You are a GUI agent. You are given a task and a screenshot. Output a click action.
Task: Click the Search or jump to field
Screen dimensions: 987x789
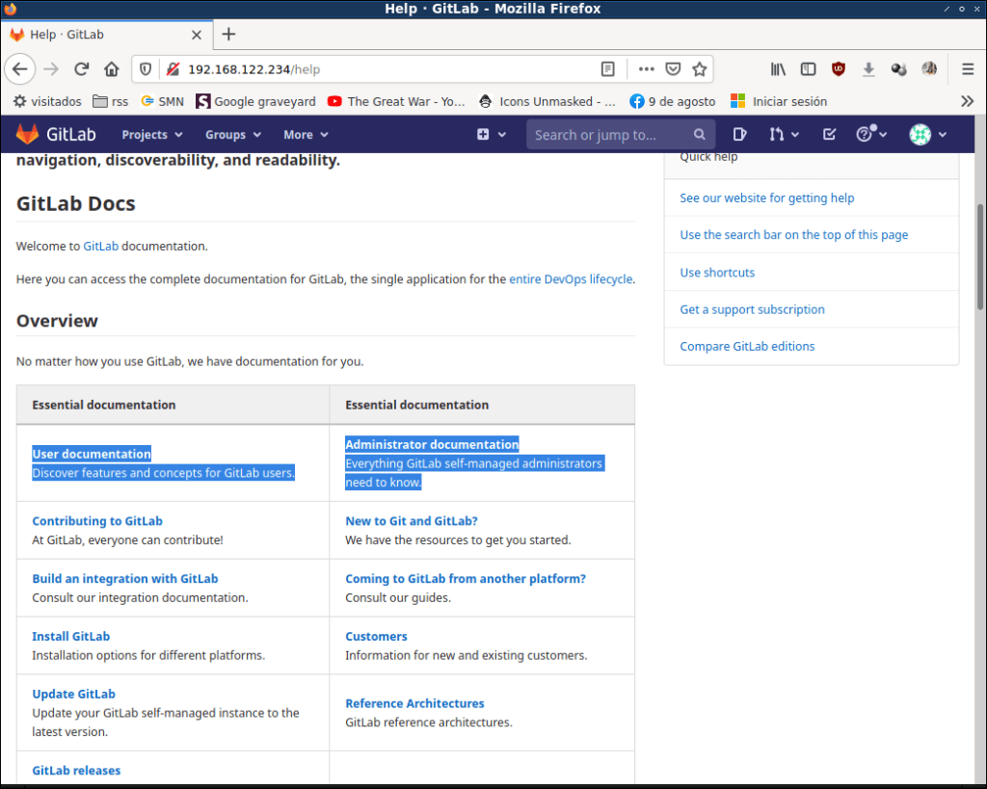click(620, 135)
